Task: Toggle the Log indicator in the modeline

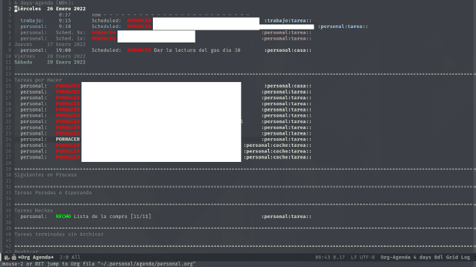Action: point(465,258)
